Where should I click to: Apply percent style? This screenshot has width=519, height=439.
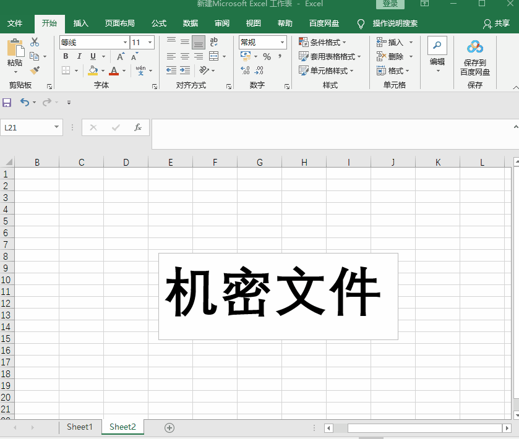tap(267, 56)
